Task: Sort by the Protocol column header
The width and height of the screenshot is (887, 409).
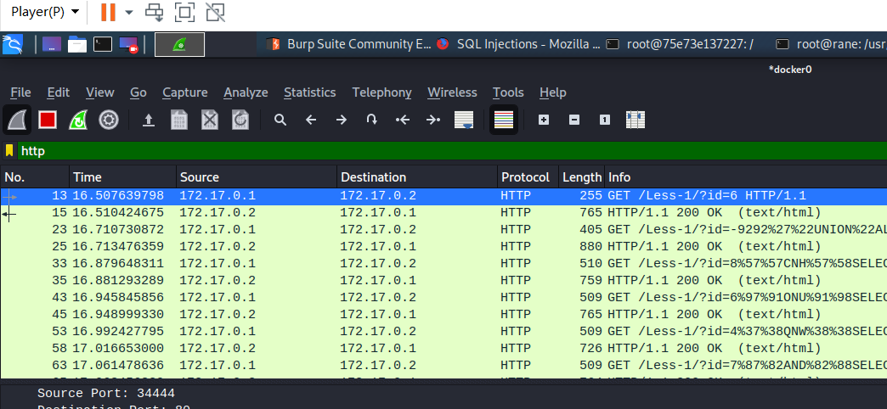Action: pos(528,177)
